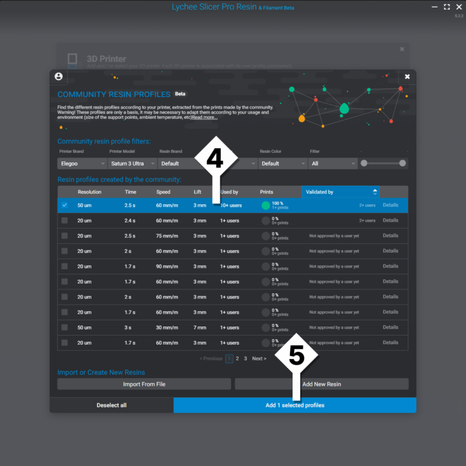Go to page 3 of results
Viewport: 466px width, 466px height.
pos(246,359)
